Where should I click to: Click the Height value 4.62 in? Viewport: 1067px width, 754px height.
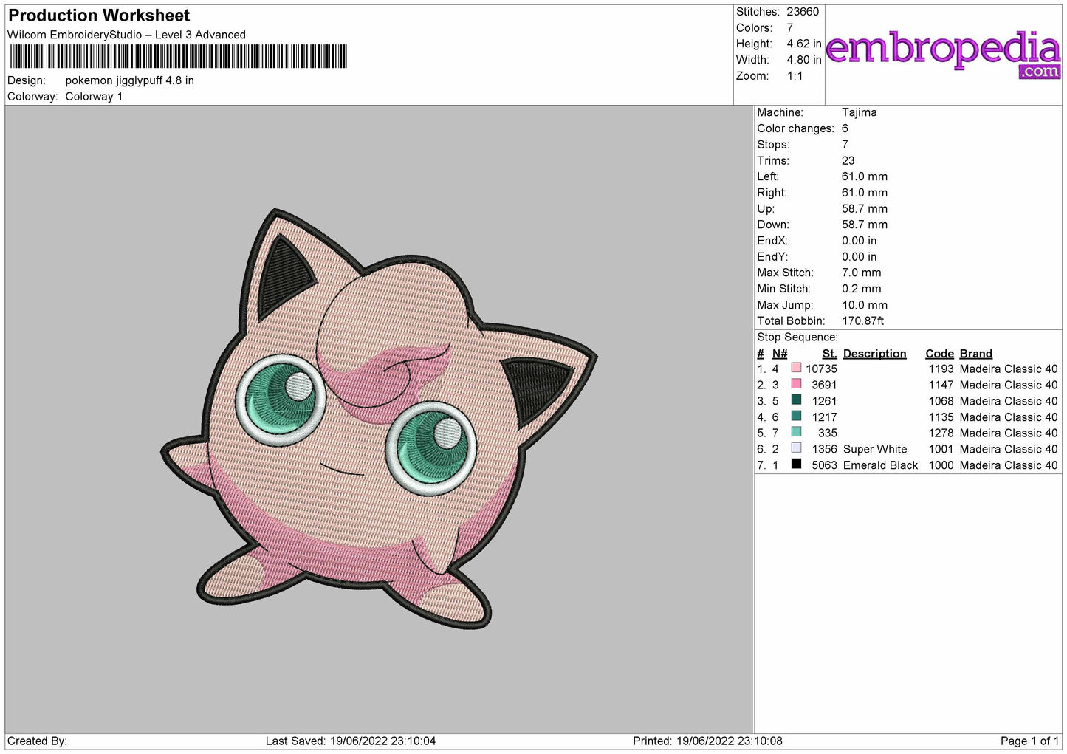pos(804,44)
